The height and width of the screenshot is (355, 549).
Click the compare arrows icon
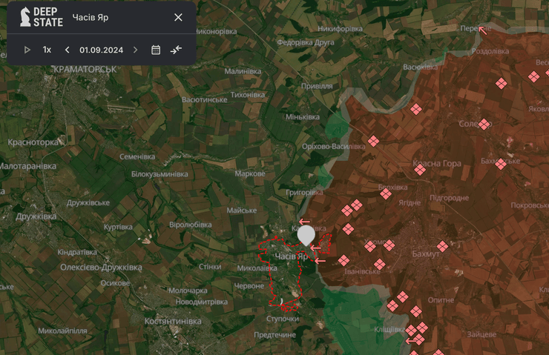click(x=176, y=50)
